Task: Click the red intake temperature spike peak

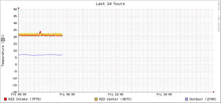Action: point(40,31)
